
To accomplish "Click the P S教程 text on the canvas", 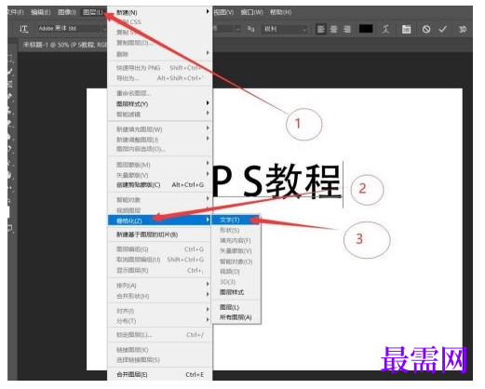I will tap(276, 181).
